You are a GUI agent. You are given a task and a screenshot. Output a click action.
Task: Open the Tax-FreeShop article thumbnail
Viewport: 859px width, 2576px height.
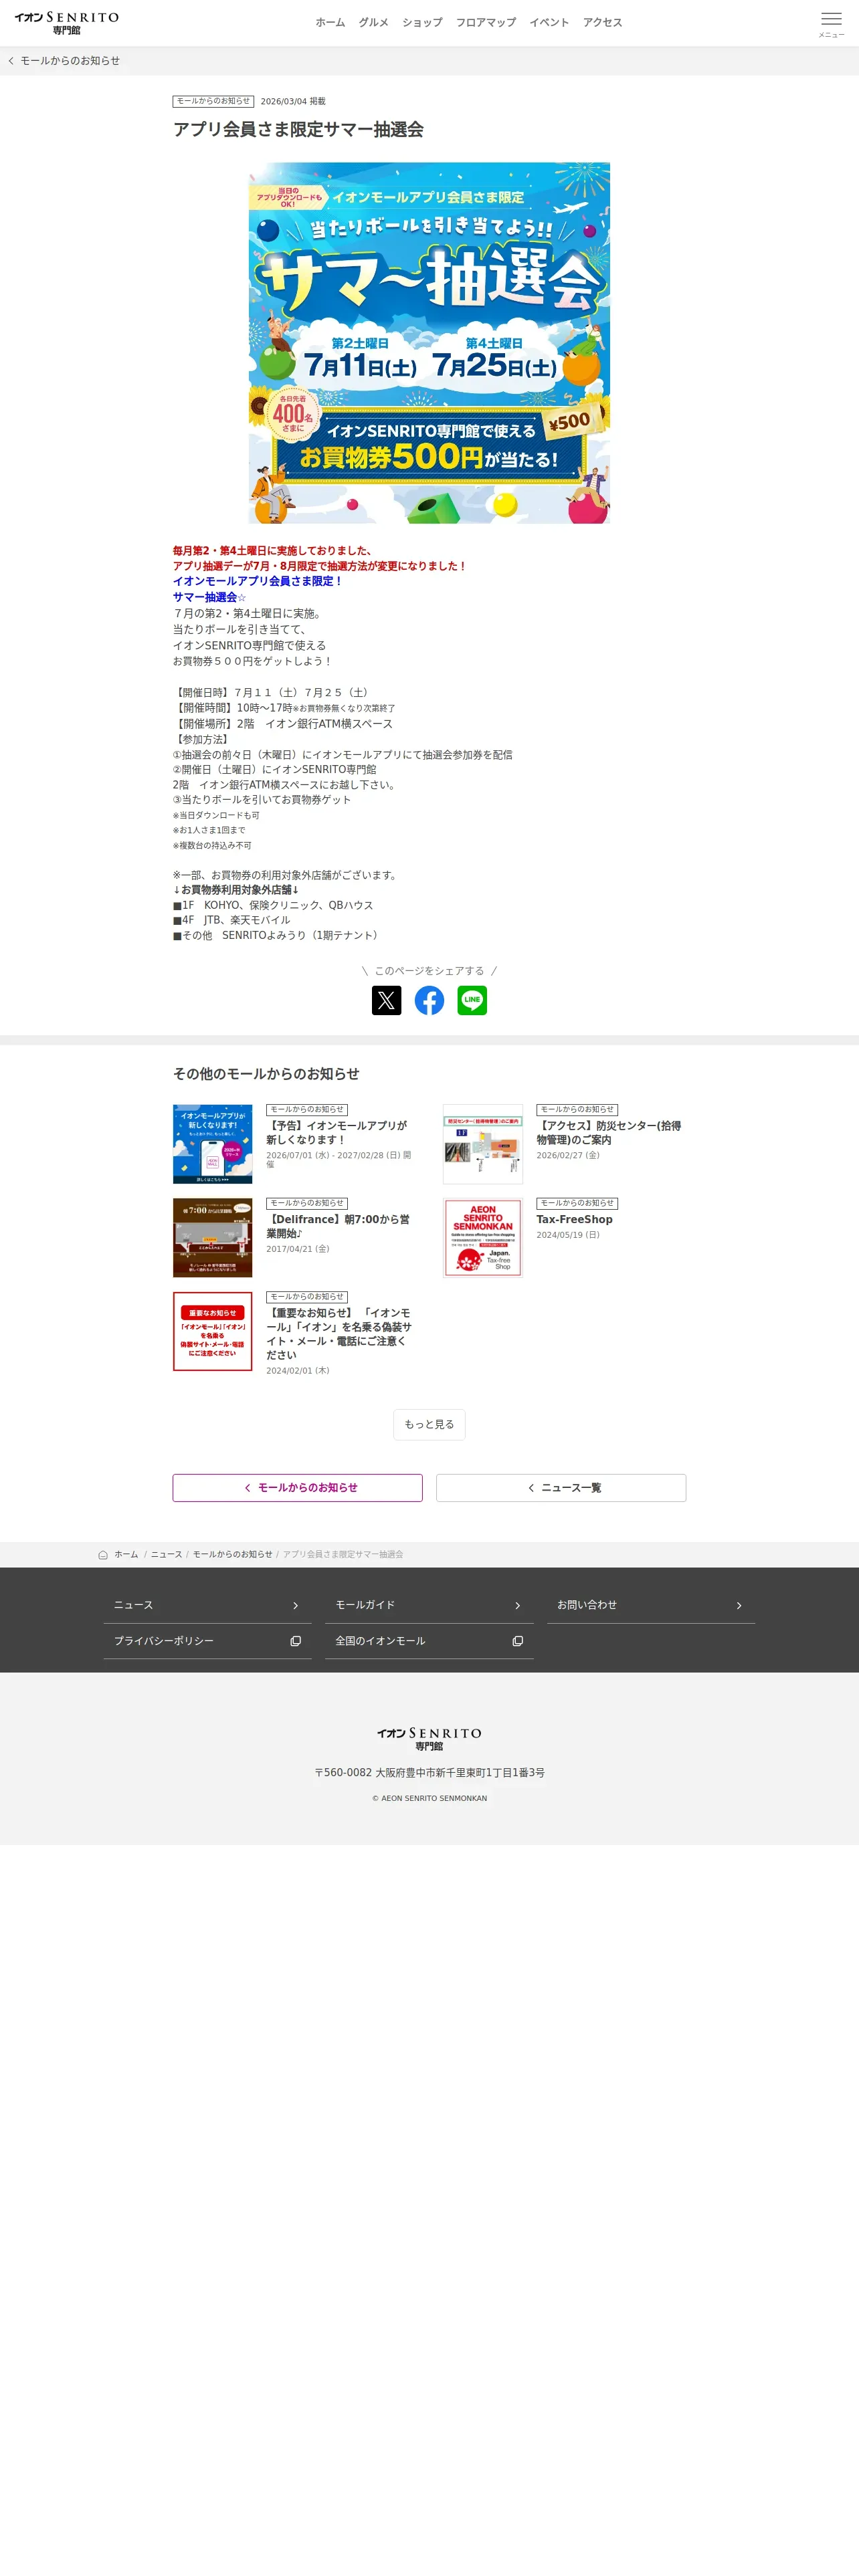point(483,1238)
